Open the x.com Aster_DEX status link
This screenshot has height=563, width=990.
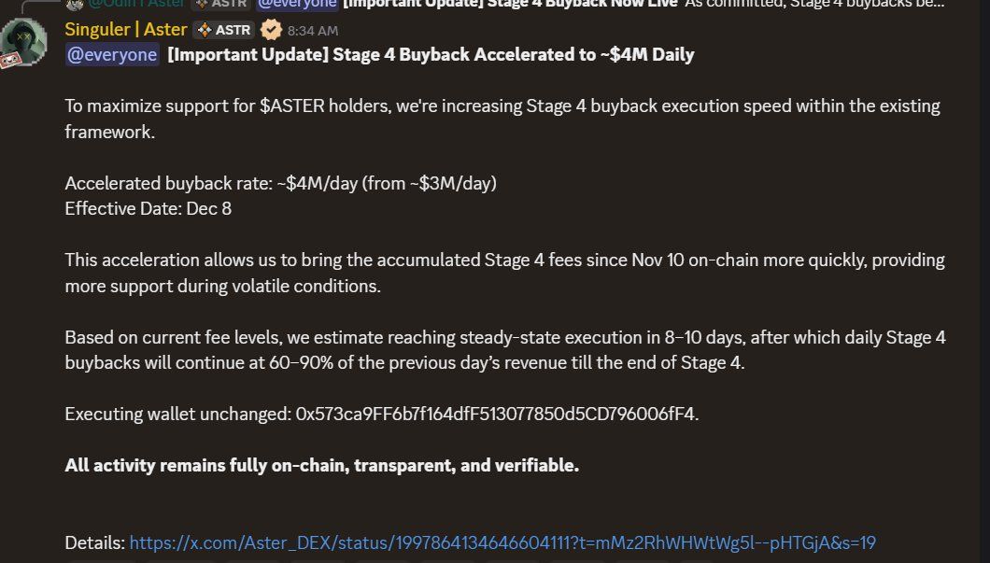click(502, 542)
